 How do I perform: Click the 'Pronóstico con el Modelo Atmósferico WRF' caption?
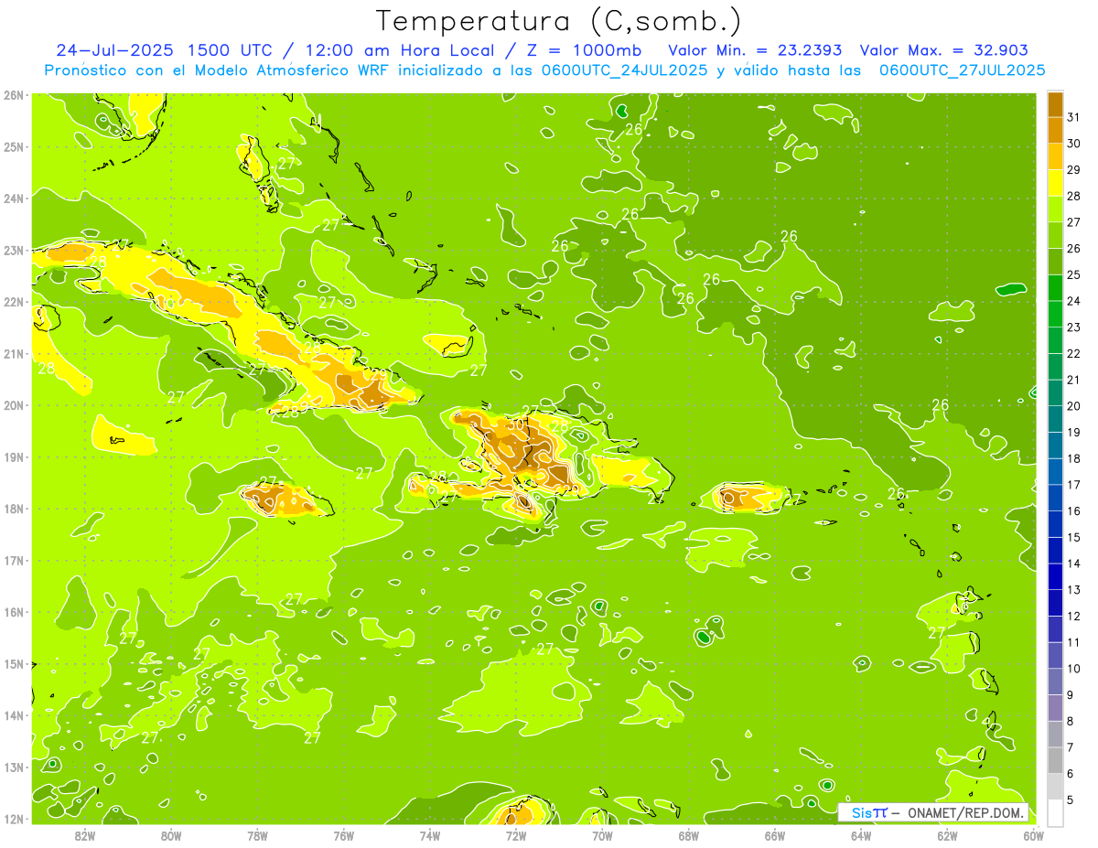(x=219, y=70)
